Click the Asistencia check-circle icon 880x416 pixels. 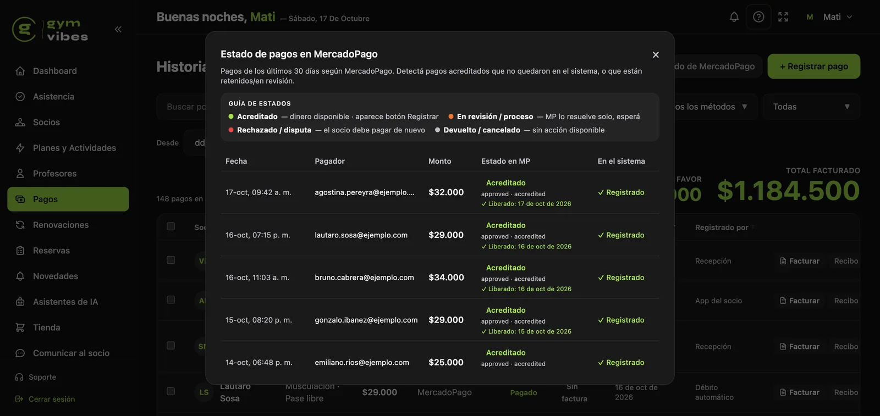[20, 97]
